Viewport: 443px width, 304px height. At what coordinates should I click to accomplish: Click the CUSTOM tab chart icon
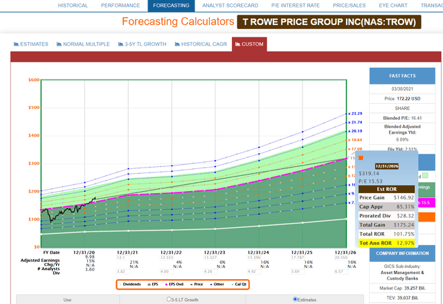pyautogui.click(x=237, y=44)
